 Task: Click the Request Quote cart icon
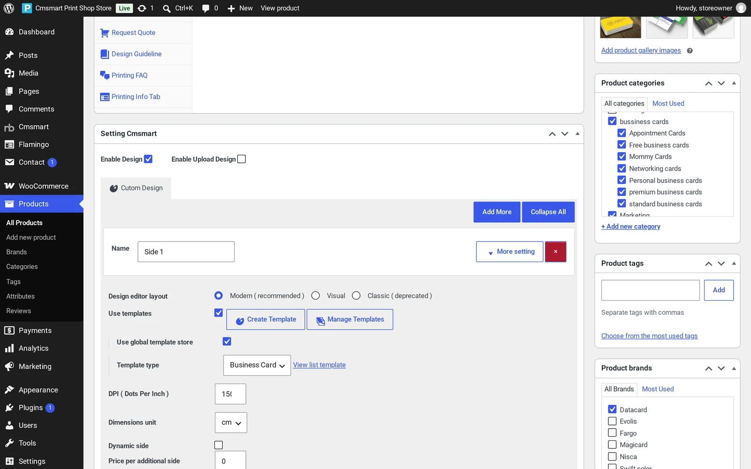(x=105, y=33)
